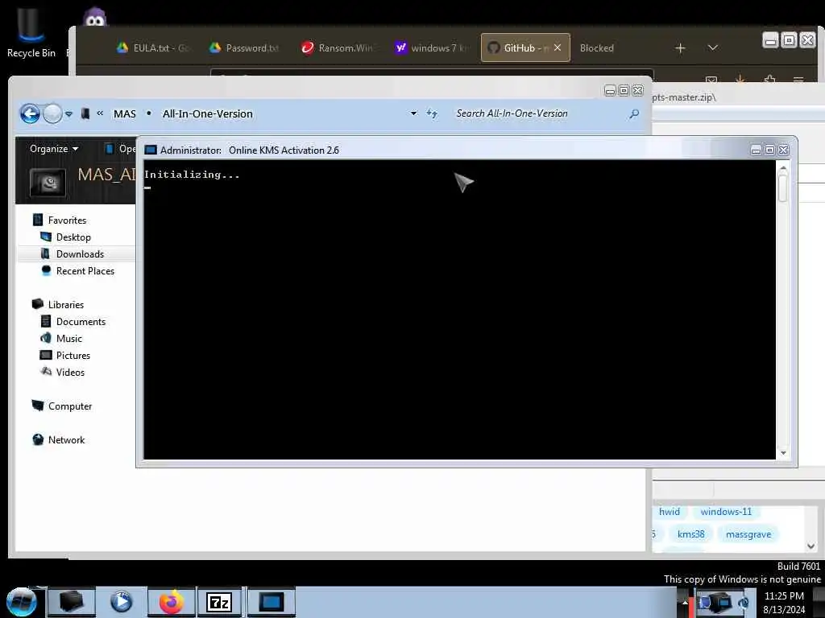Click the hwid topic tag

point(670,512)
